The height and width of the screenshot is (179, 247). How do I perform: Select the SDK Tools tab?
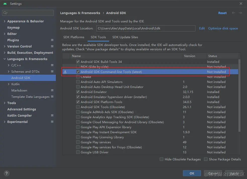coord(98,37)
